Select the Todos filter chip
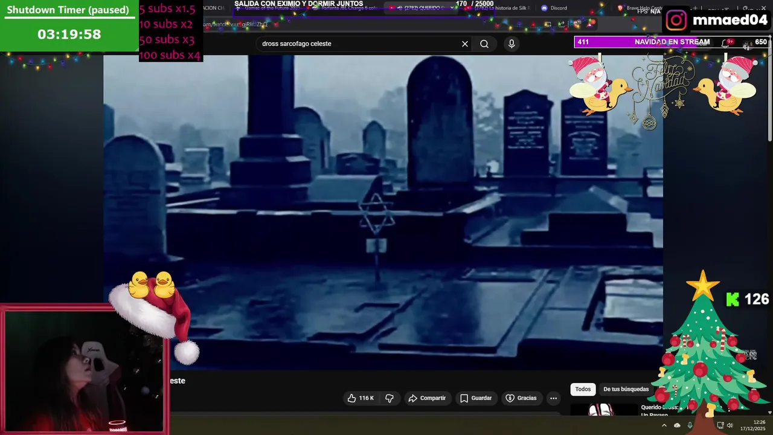 583,389
